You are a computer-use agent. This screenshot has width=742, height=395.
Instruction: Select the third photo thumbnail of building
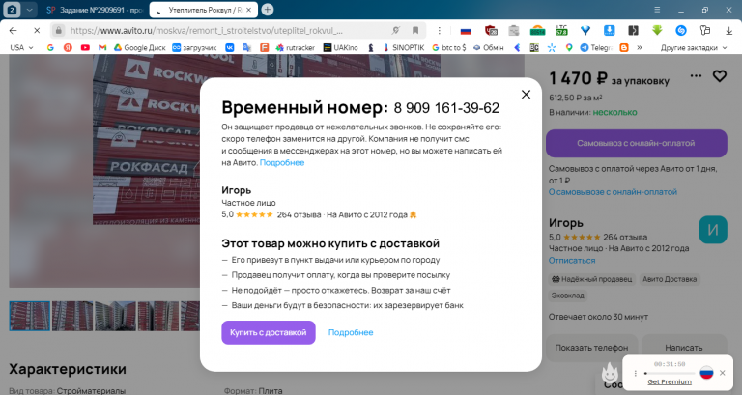(115, 316)
